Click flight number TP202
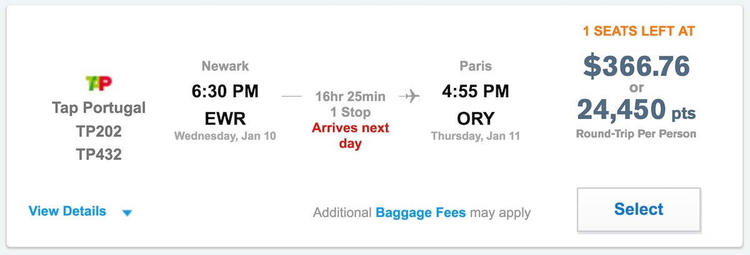Viewport: 750px width, 255px height. pyautogui.click(x=98, y=131)
